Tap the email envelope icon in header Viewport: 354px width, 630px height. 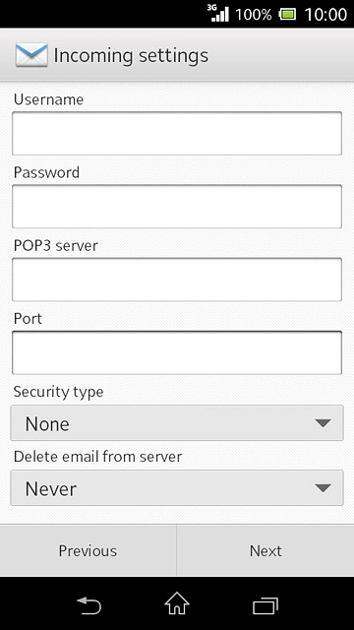click(x=31, y=55)
